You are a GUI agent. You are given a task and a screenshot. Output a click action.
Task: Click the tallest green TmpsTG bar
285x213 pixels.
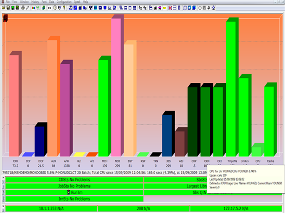pos(231,86)
